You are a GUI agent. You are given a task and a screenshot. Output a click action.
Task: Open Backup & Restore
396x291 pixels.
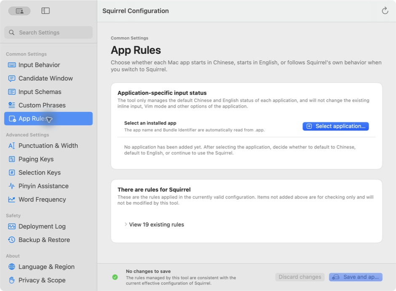coord(48,240)
